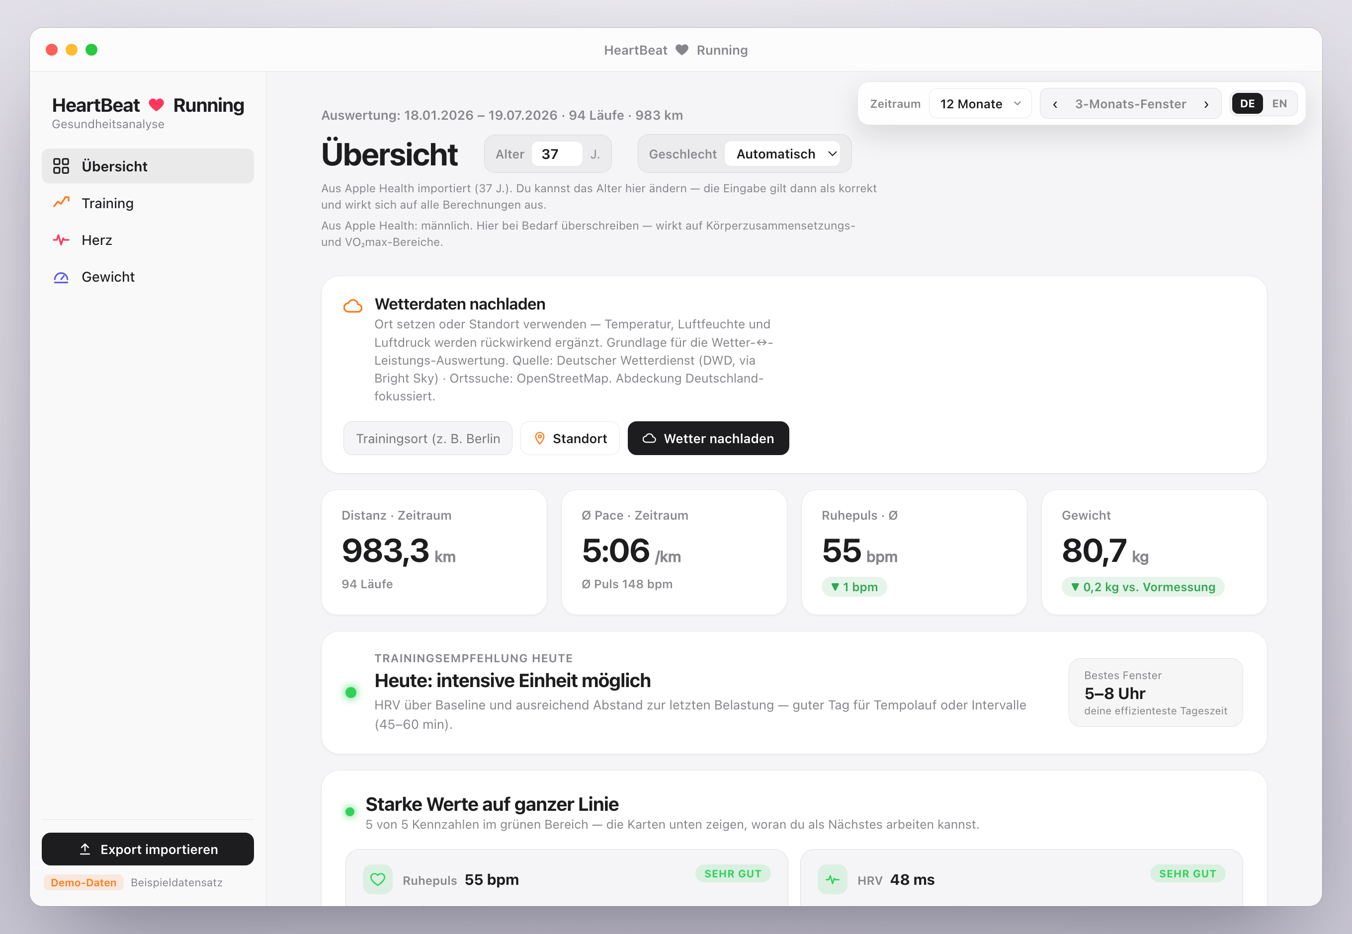Image resolution: width=1352 pixels, height=934 pixels.
Task: Click the Bestes Fenster 5–8 Uhr box
Action: (1155, 693)
